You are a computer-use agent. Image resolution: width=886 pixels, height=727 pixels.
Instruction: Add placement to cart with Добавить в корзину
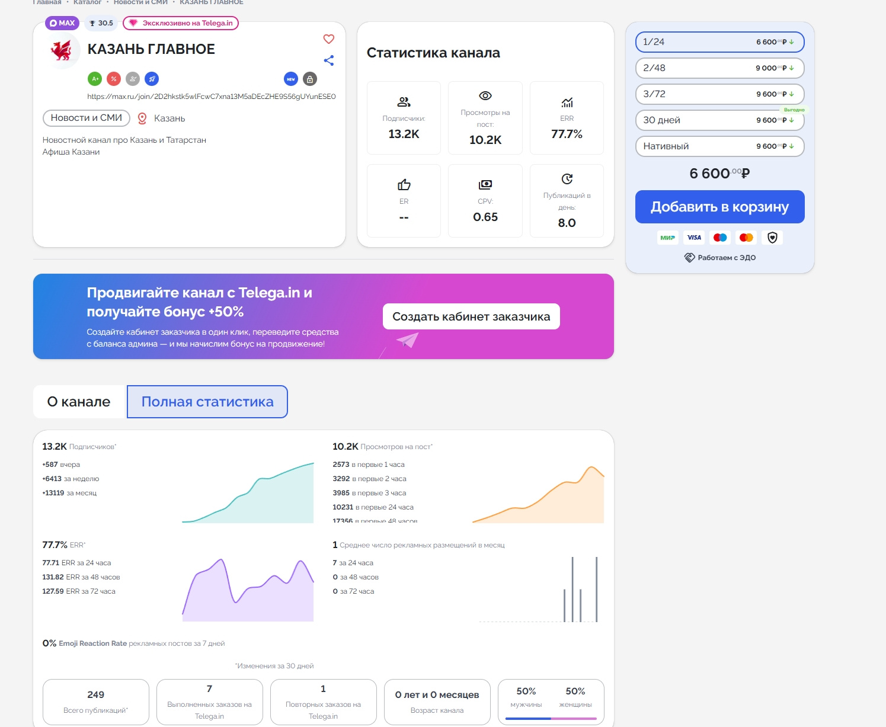pyautogui.click(x=719, y=207)
